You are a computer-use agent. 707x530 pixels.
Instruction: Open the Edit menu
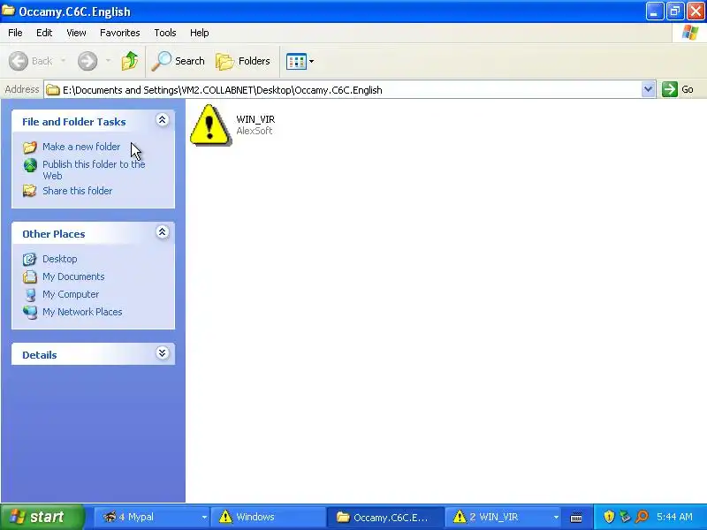pos(44,33)
